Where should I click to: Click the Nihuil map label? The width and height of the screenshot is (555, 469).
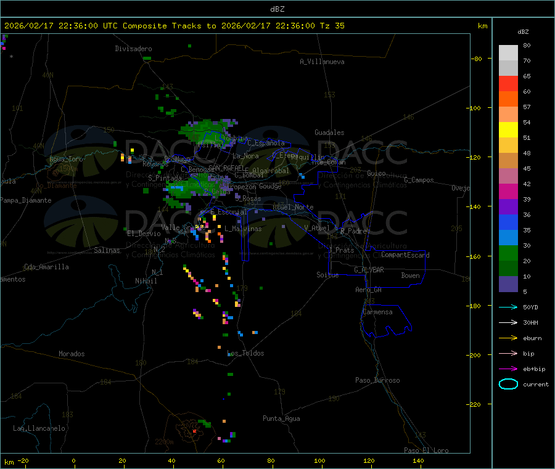point(146,281)
